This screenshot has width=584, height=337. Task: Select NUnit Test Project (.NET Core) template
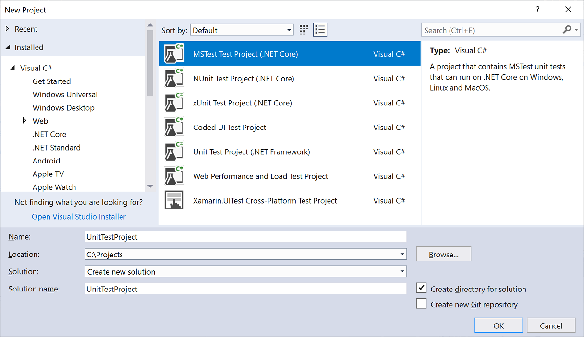290,78
